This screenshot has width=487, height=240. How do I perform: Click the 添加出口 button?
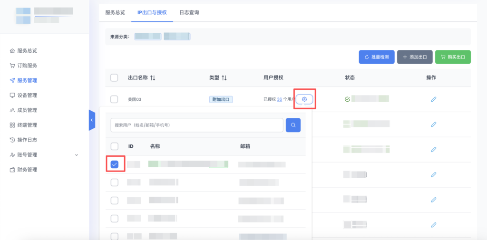(x=415, y=57)
